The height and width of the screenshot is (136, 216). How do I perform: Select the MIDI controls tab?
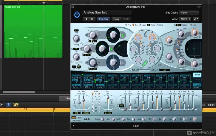(79, 118)
